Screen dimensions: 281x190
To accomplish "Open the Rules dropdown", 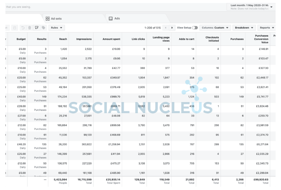I will coord(57,28).
